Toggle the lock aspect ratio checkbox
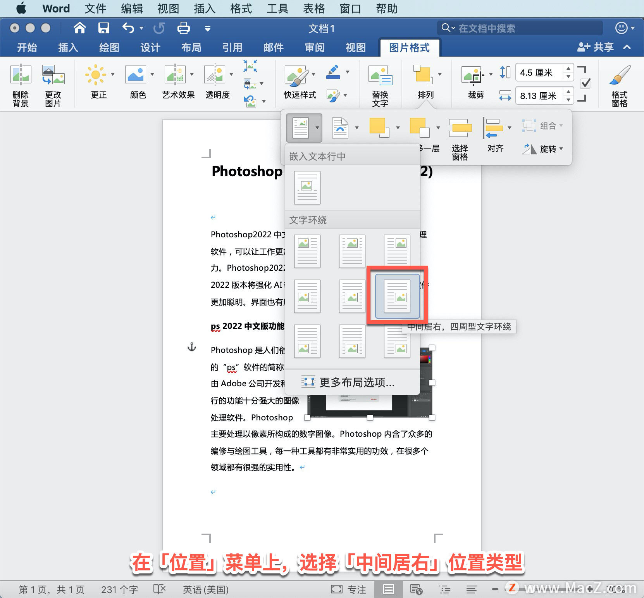Viewport: 644px width, 598px height. (586, 83)
